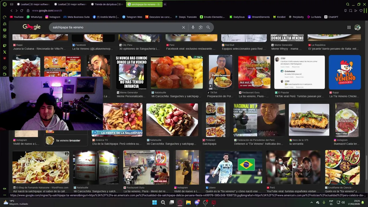The image size is (368, 207).
Task: Open the Telegram Web bookmark
Action: (x=132, y=17)
